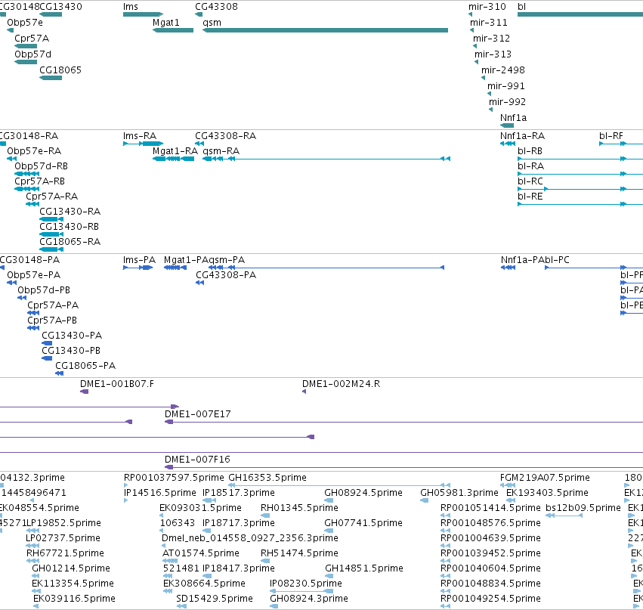Select mir-313 in the gene track

coord(493,54)
